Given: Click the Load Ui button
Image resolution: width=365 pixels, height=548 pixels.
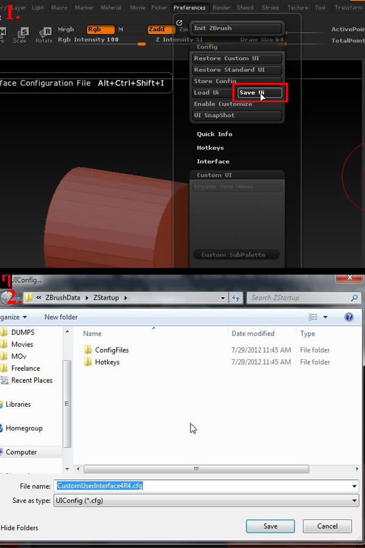Looking at the screenshot, I should point(213,93).
